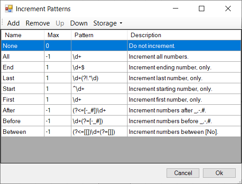Move selected pattern Down
The height and width of the screenshot is (184, 242).
tap(79, 23)
